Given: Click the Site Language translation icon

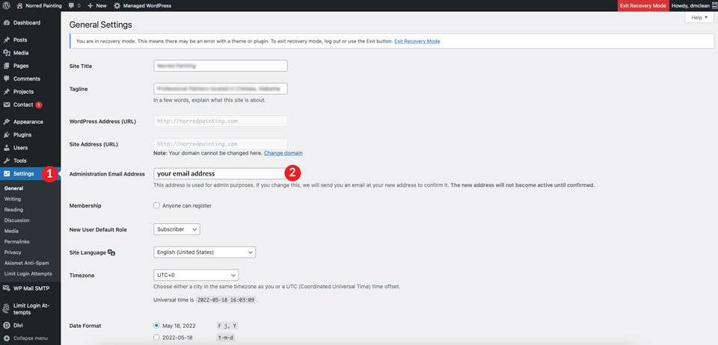Looking at the screenshot, I should (111, 252).
